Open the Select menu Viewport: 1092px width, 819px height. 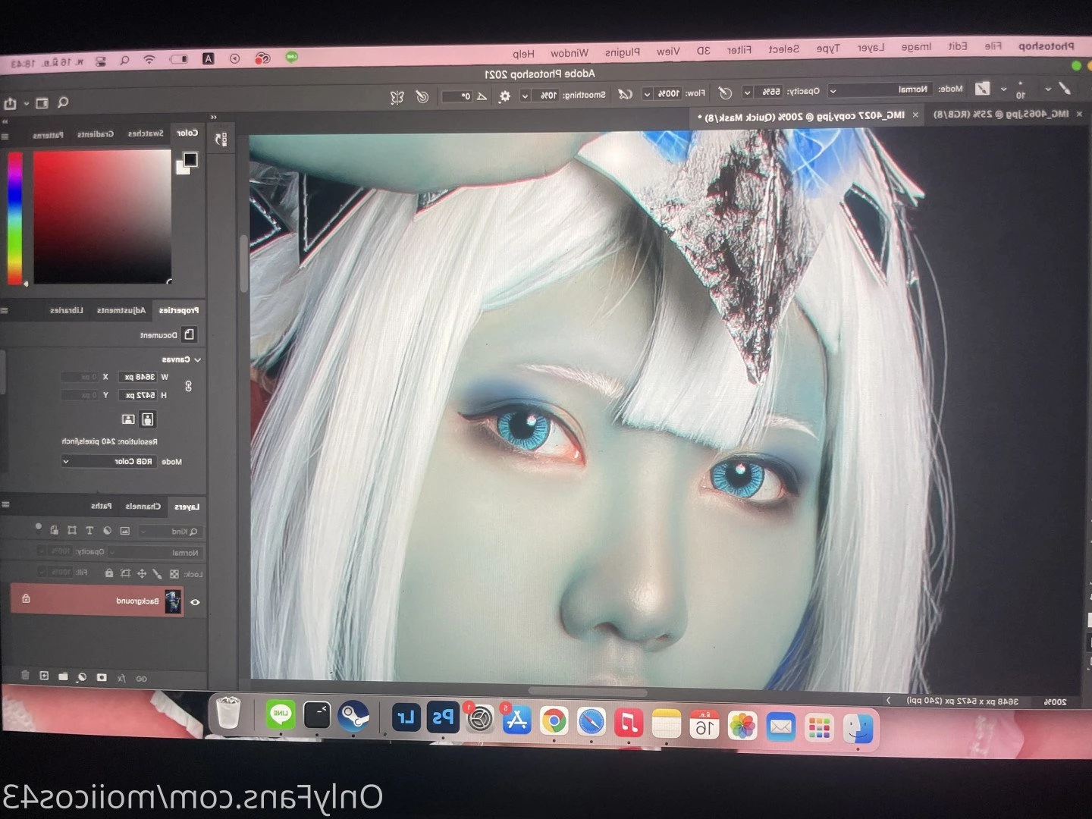783,49
